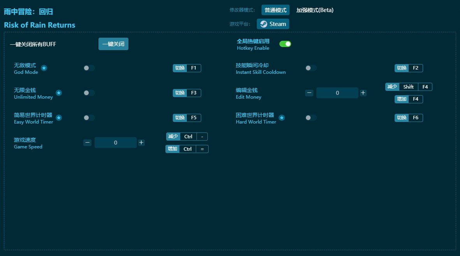Enable the God Mode toggle
The height and width of the screenshot is (256, 460).
click(89, 68)
